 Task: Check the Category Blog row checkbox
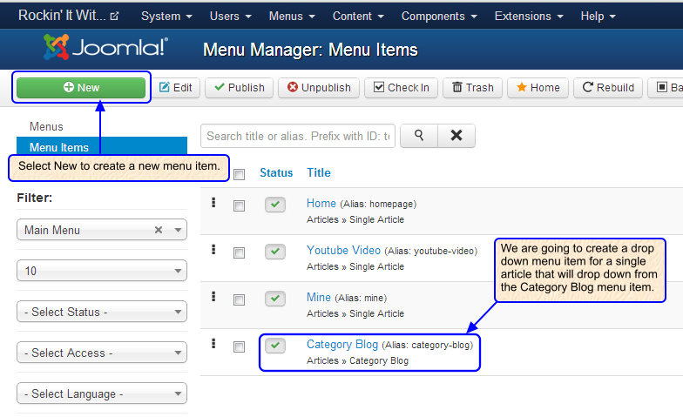point(239,346)
